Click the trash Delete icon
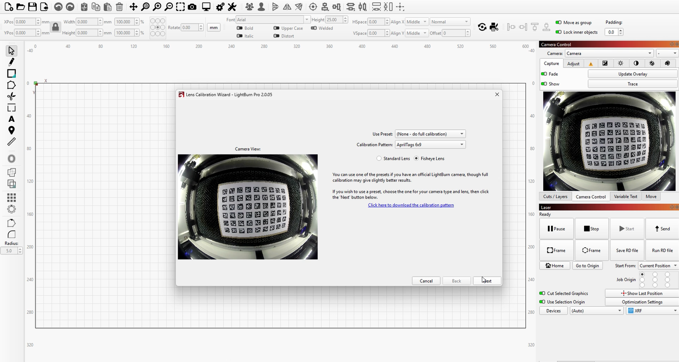 click(x=119, y=7)
